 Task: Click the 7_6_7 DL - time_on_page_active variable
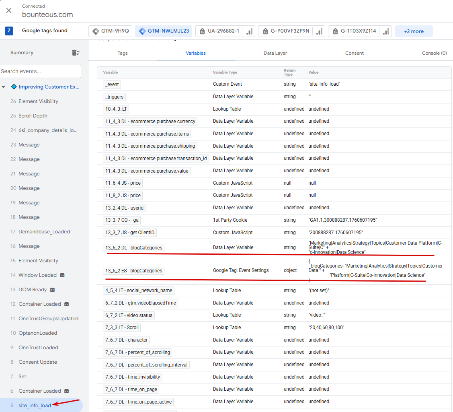tap(138, 402)
